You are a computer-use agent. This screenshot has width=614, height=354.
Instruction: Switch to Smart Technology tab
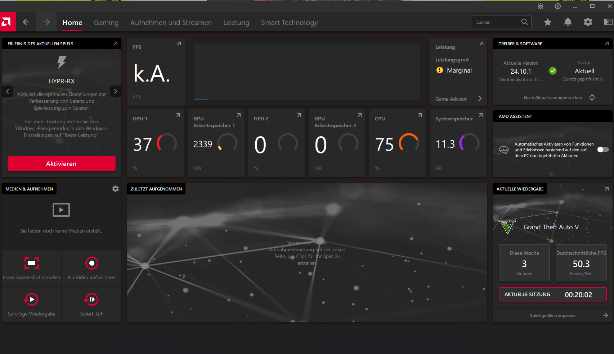click(x=290, y=22)
